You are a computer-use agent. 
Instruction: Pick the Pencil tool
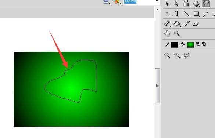205,14
